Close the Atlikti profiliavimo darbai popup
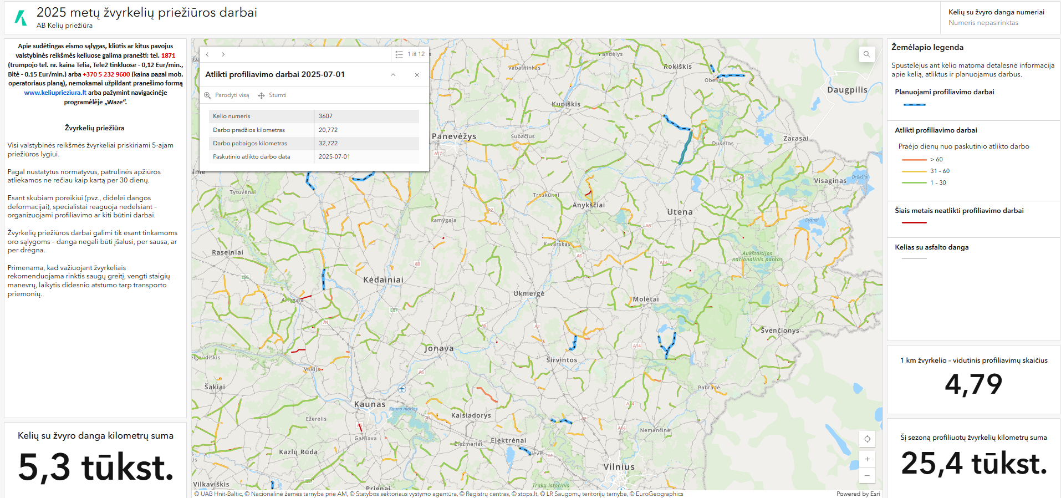Image resolution: width=1061 pixels, height=498 pixels. coord(417,75)
